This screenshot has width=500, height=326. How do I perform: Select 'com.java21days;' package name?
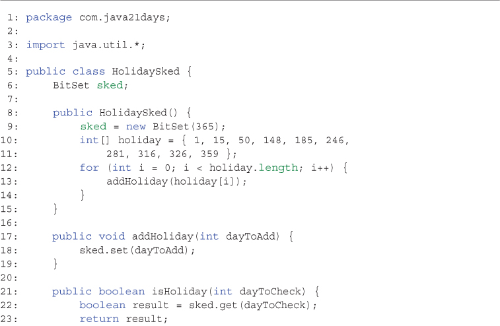125,18
